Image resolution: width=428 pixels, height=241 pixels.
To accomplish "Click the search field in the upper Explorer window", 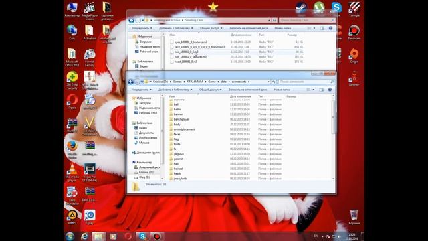I will pyautogui.click(x=306, y=20).
